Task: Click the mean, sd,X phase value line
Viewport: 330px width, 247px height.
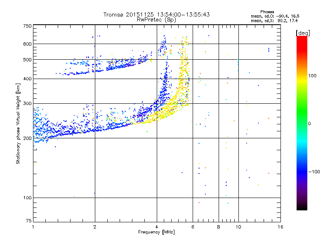Action: (274, 21)
